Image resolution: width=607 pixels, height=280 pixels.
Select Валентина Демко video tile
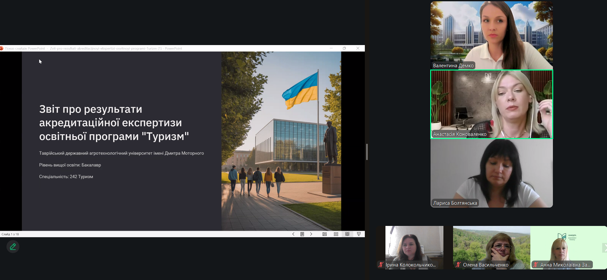pos(491,35)
